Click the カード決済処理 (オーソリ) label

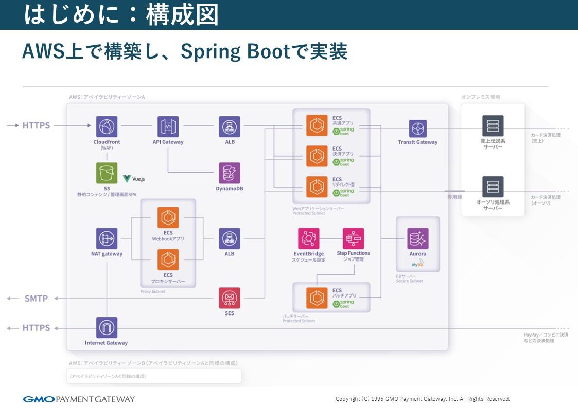click(x=546, y=200)
